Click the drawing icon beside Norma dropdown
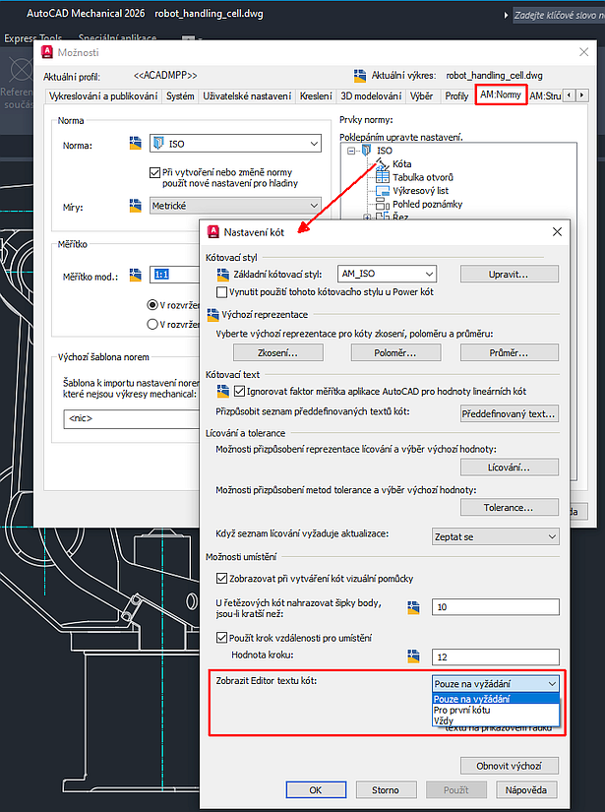Viewport: 605px width, 812px height. coord(136,145)
